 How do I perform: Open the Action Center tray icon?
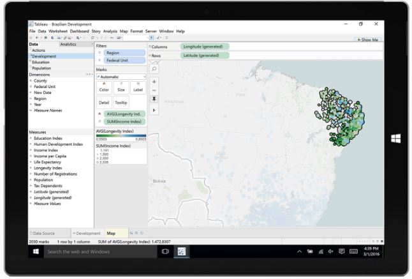click(x=342, y=252)
